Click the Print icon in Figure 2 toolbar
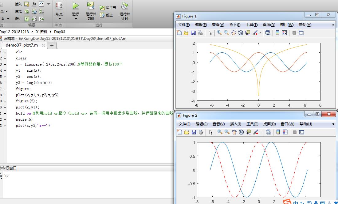 pos(201,132)
